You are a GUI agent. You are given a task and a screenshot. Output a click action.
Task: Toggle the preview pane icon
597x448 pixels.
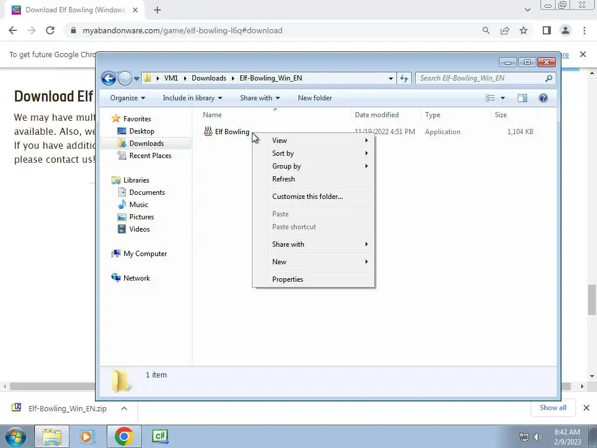[522, 98]
